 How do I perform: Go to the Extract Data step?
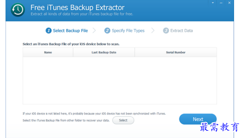coord(181,31)
